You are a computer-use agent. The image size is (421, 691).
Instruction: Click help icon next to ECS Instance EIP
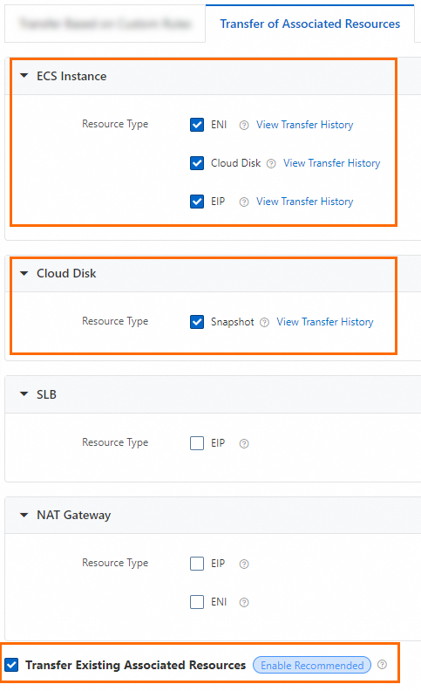[x=244, y=202]
